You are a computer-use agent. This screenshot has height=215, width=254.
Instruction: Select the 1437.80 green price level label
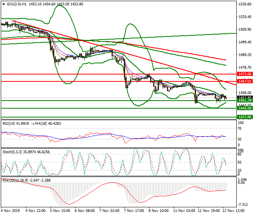pyautogui.click(x=245, y=117)
